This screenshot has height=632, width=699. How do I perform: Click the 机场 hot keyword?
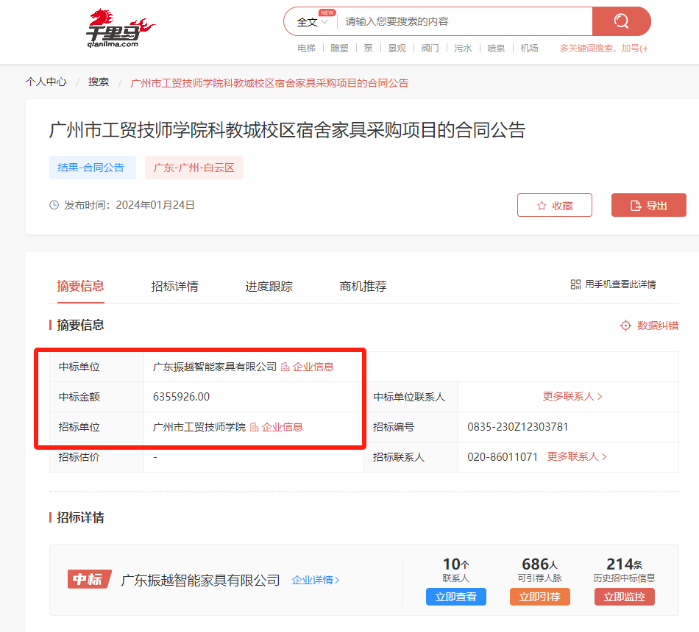[x=529, y=48]
